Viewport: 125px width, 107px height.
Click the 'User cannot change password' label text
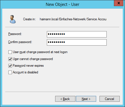coord(33,59)
